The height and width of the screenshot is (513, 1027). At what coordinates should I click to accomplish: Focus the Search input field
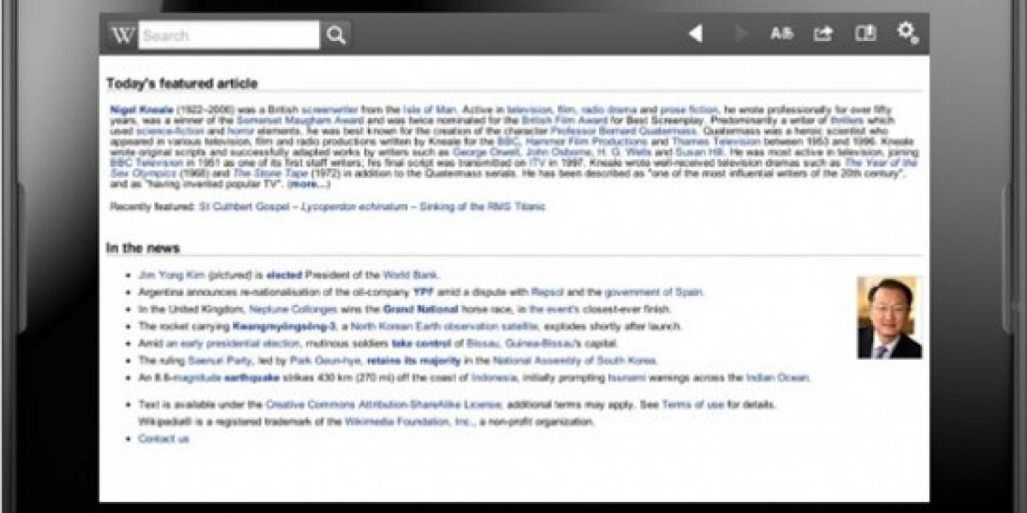point(229,35)
